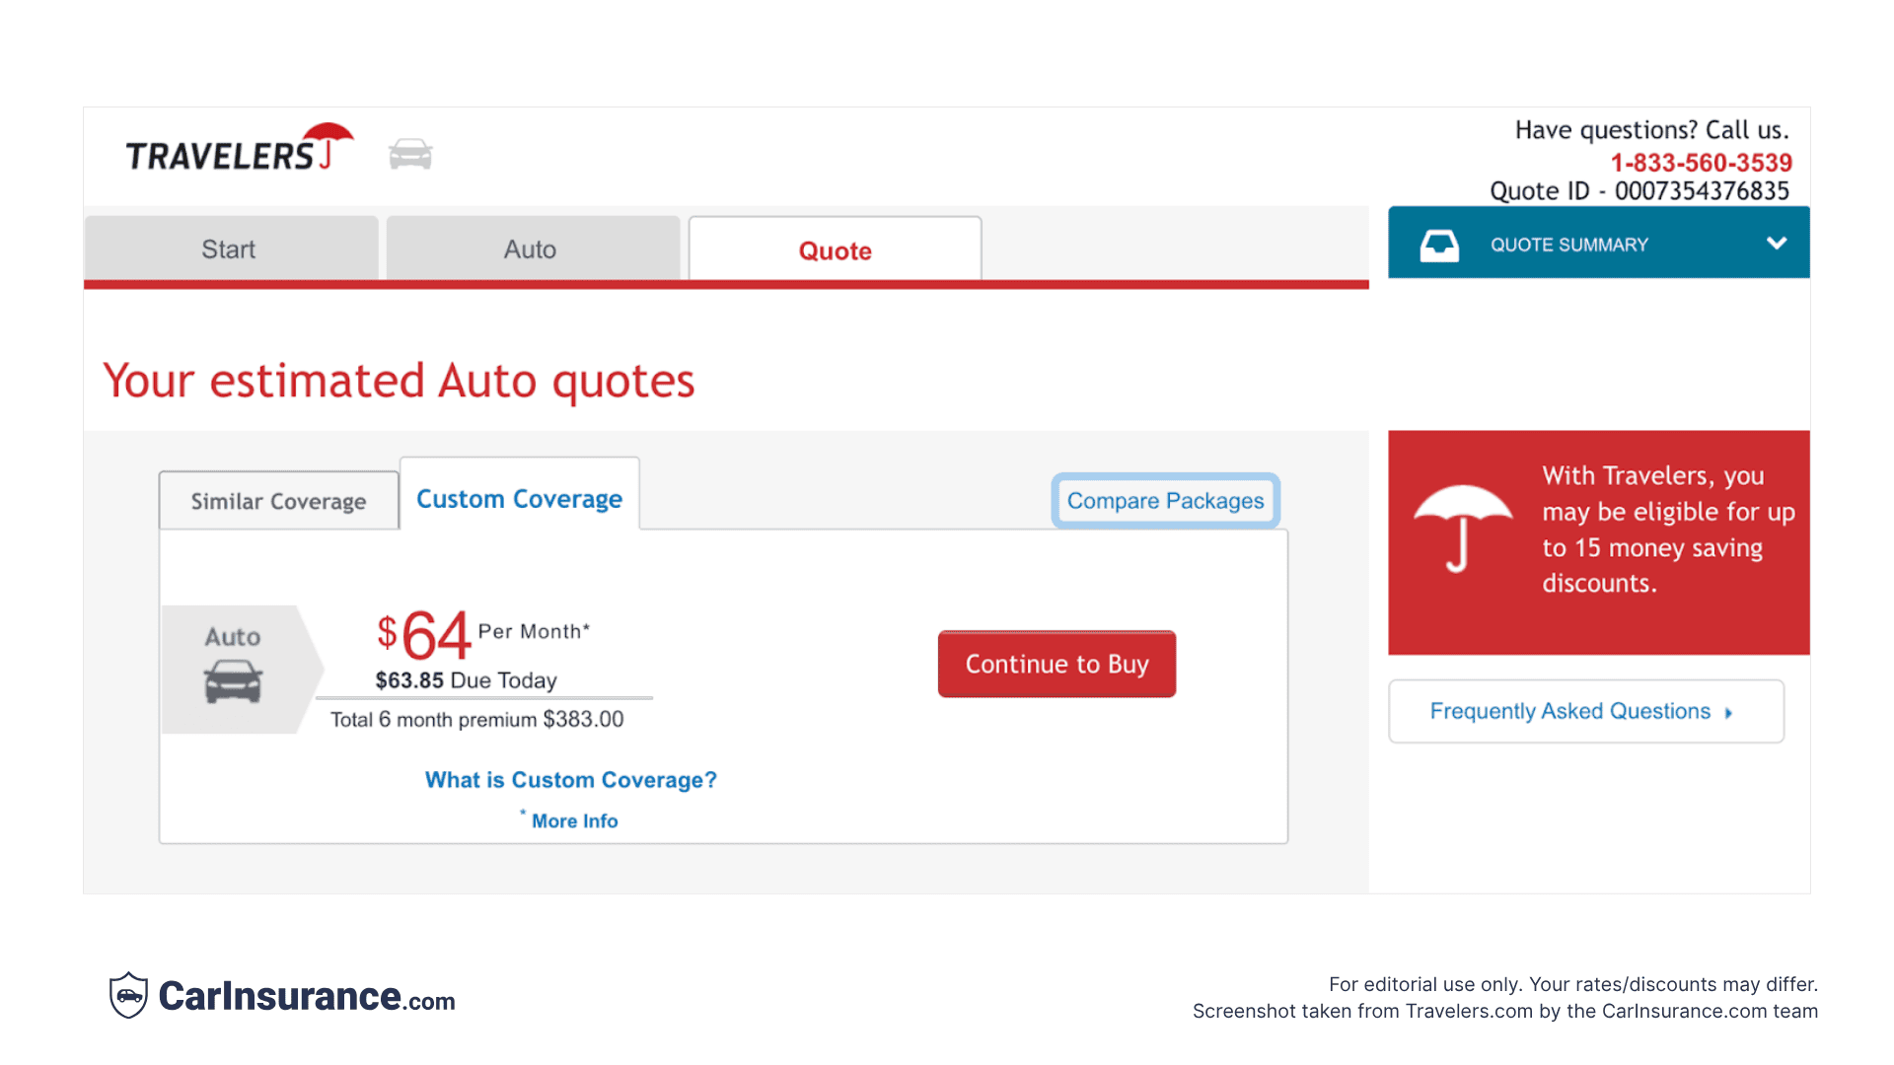Expand Frequently Asked Questions
Viewport: 1894px width, 1065px height.
coord(1584,711)
